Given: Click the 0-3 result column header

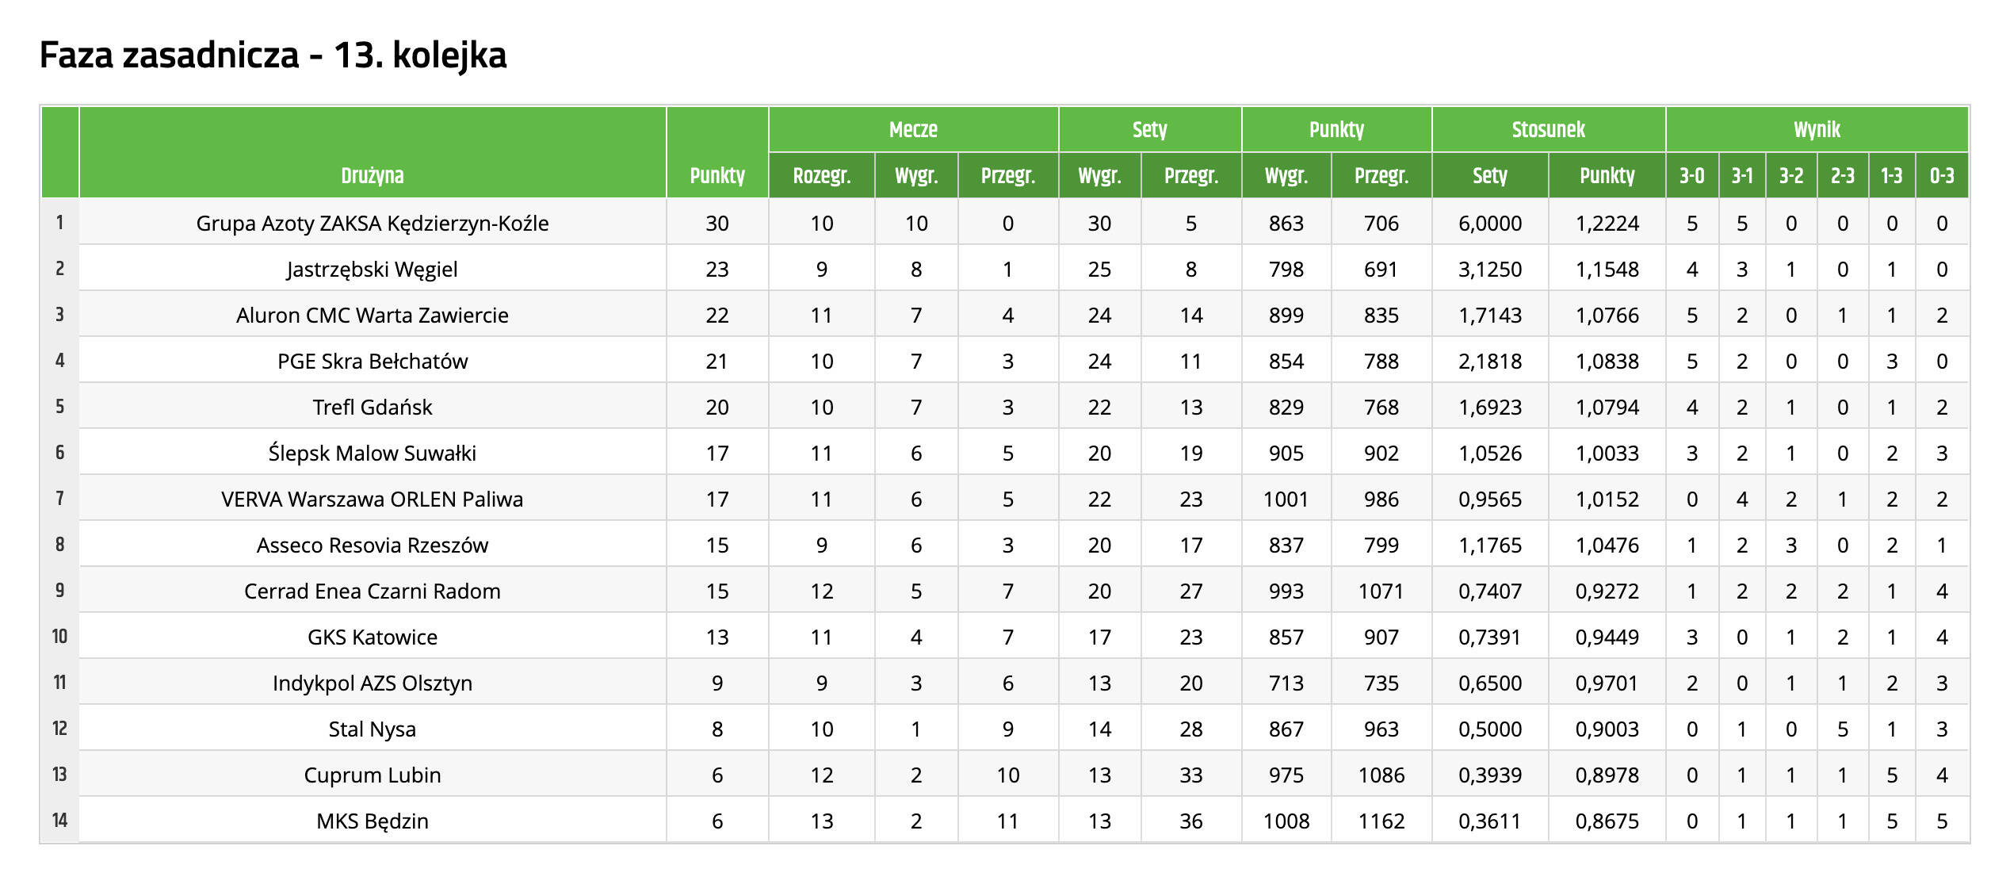Looking at the screenshot, I should pyautogui.click(x=1941, y=175).
